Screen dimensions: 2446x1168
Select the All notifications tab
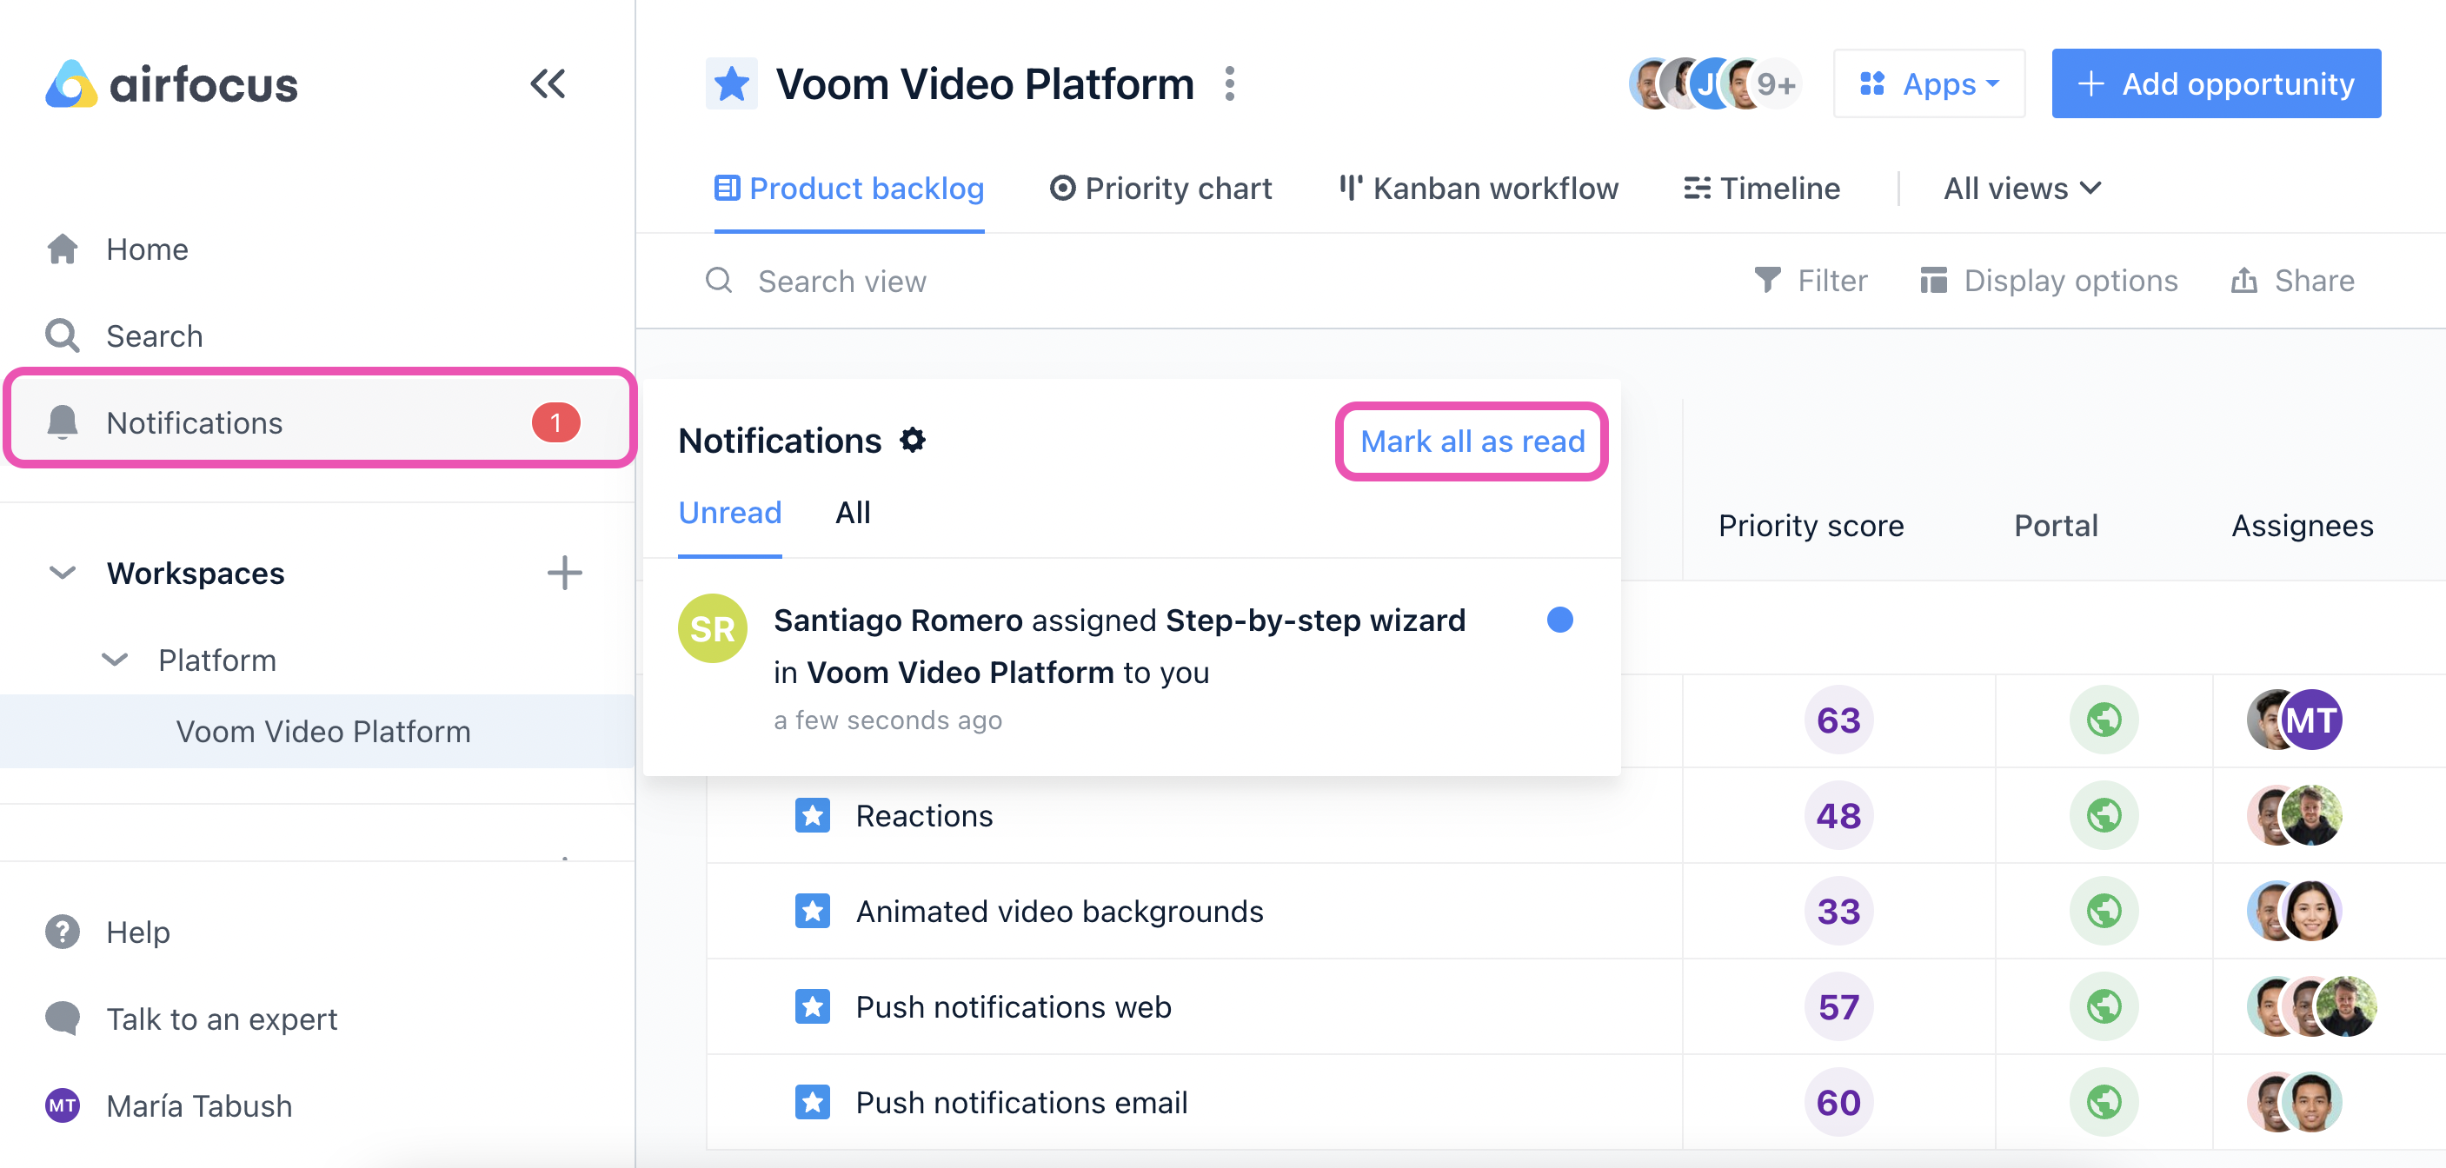click(853, 513)
